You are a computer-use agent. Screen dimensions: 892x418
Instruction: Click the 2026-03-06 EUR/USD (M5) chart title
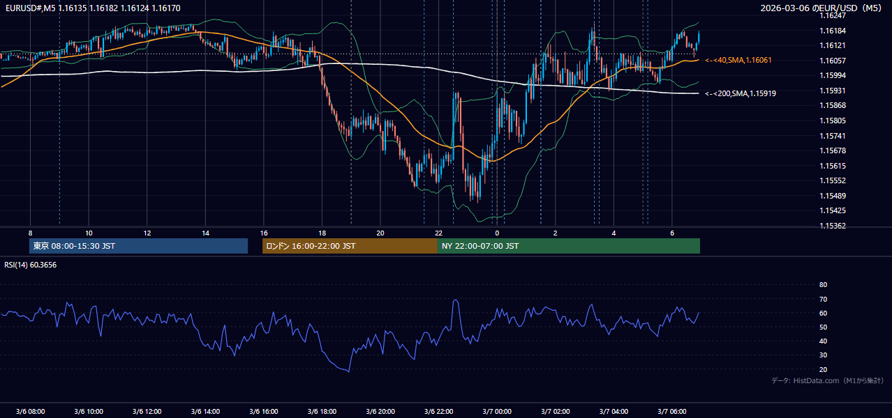click(822, 8)
